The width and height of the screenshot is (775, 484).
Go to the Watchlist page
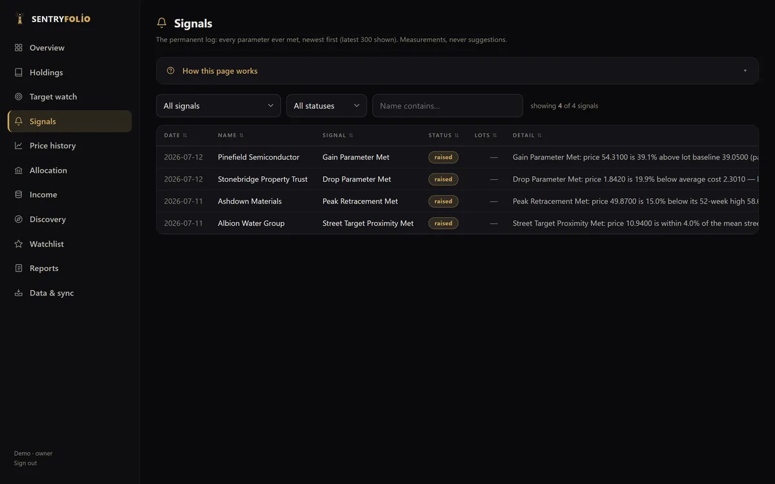[70, 244]
